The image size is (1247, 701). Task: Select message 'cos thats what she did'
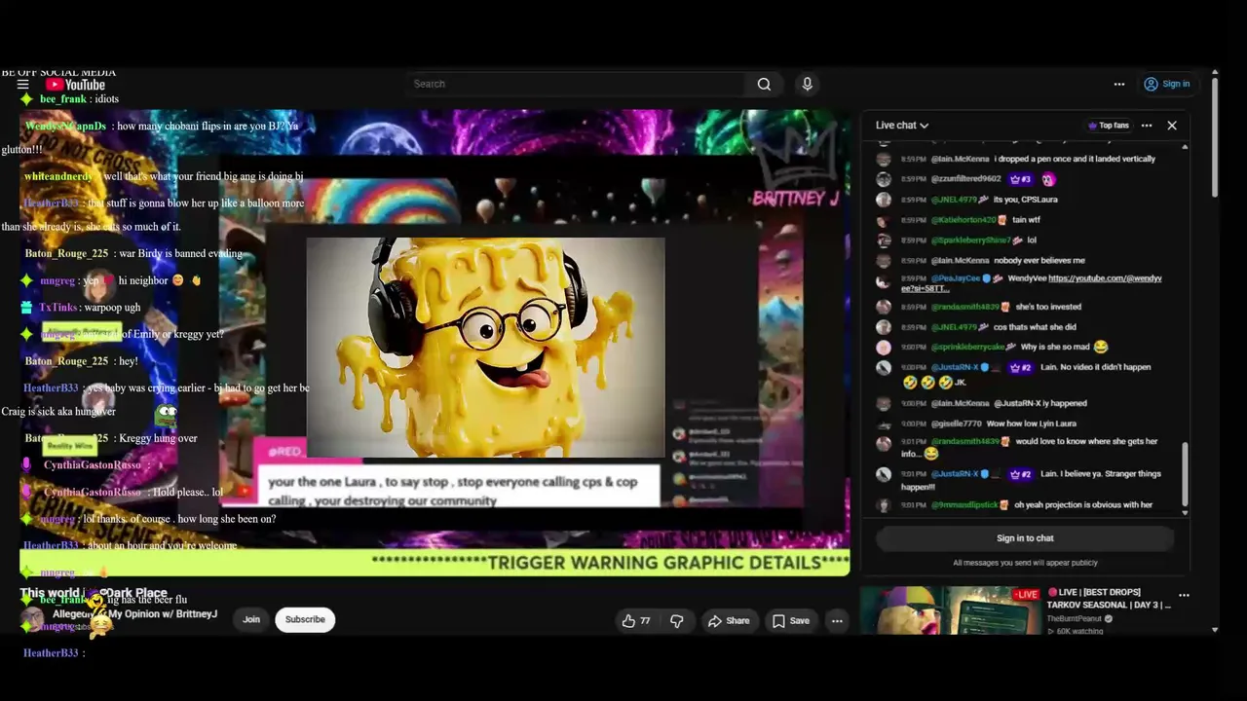coord(1035,327)
